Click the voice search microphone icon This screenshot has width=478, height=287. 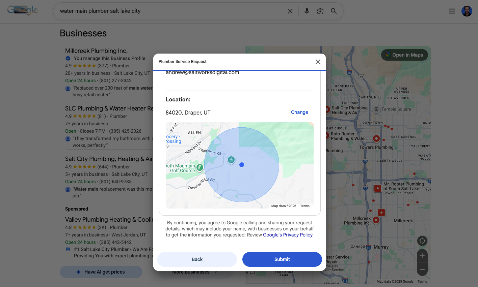coord(307,11)
